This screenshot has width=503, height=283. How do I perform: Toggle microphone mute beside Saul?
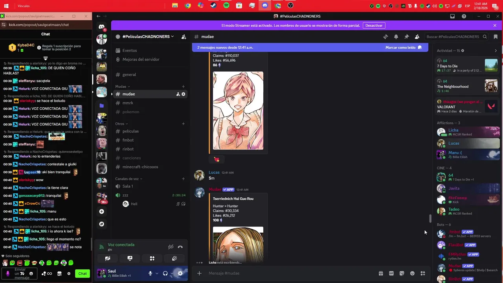tap(150, 273)
